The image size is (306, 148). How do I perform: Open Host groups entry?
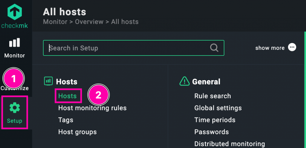point(77,132)
